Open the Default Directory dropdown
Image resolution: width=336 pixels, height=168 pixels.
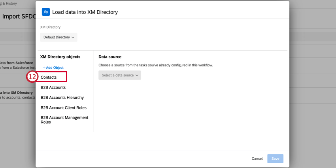coord(59,37)
